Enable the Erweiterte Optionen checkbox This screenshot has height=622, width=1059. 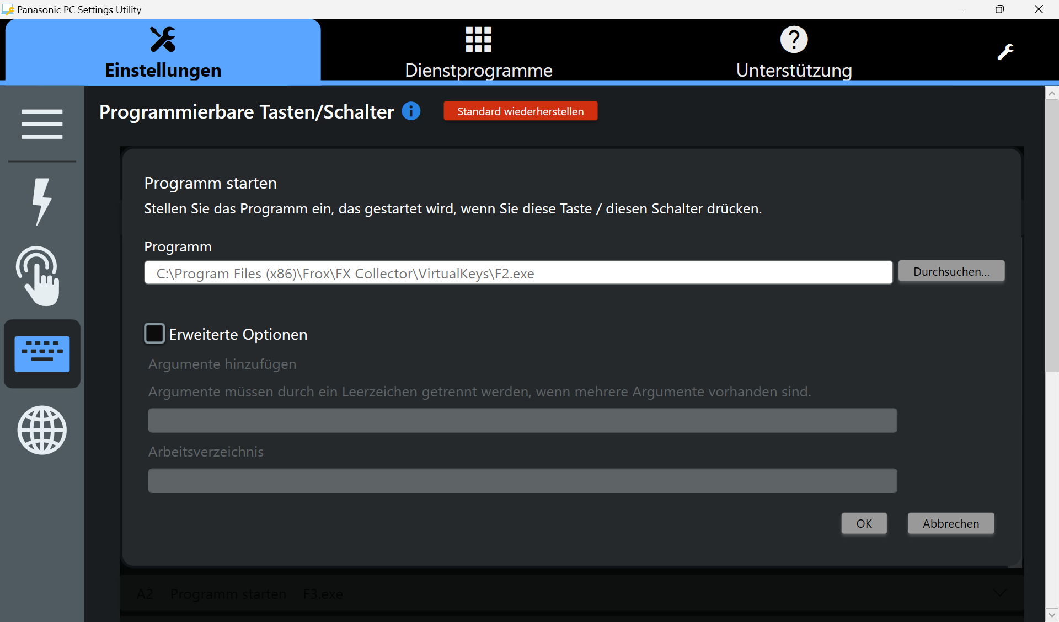[154, 334]
